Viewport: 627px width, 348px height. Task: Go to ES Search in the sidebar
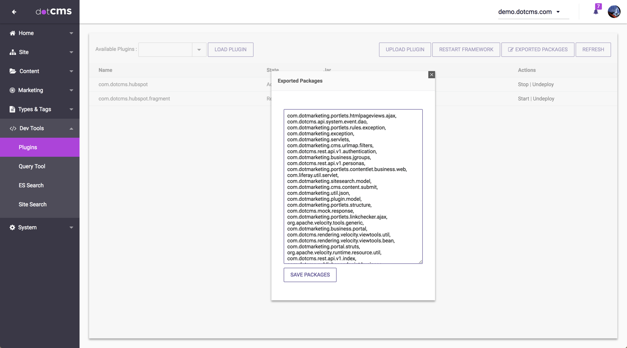(31, 185)
